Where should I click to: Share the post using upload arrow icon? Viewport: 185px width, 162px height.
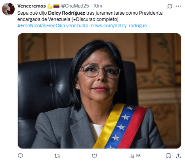click(178, 156)
